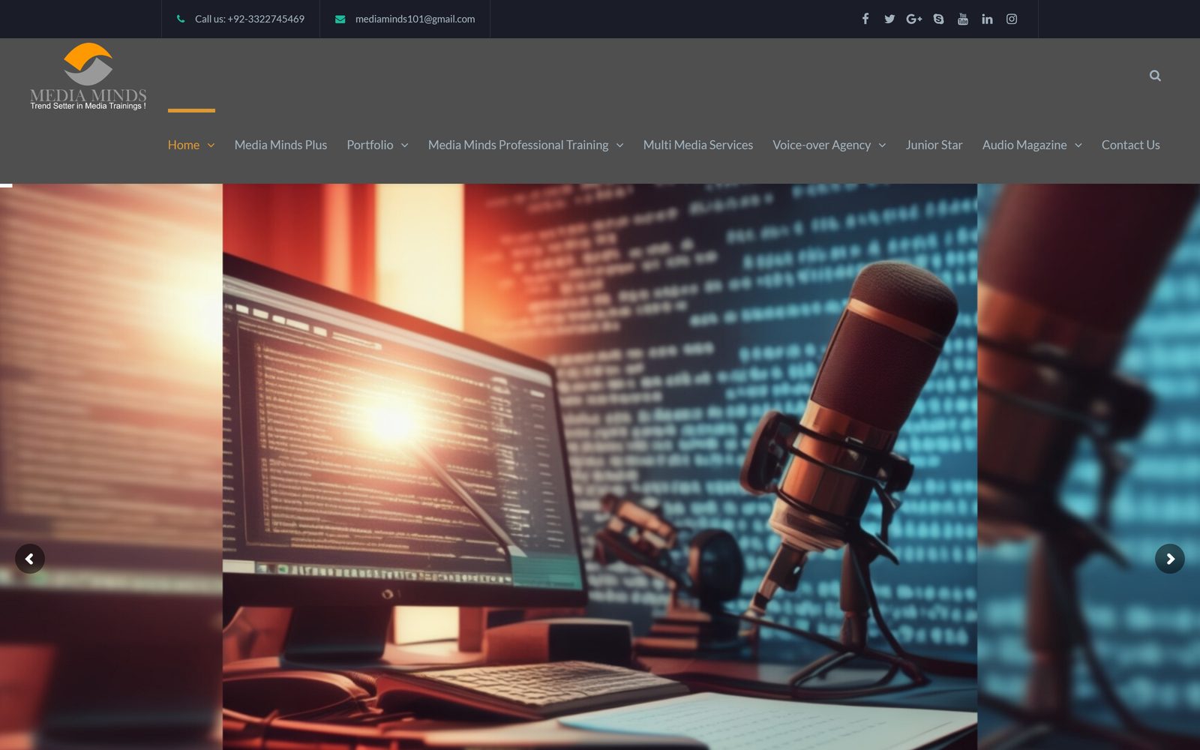
Task: Open the Media Minds Plus menu item
Action: (x=280, y=145)
